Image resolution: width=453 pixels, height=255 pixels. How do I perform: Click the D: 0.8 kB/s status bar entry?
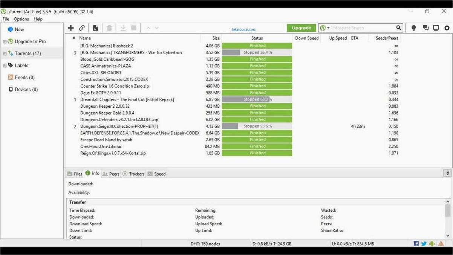272,244
